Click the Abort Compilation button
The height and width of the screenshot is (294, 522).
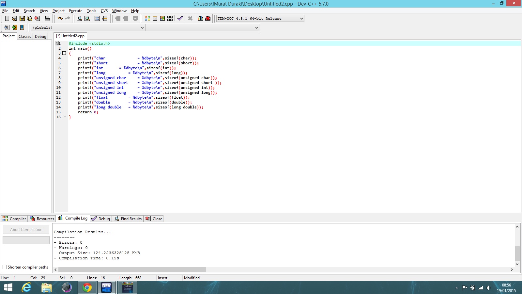(26, 230)
